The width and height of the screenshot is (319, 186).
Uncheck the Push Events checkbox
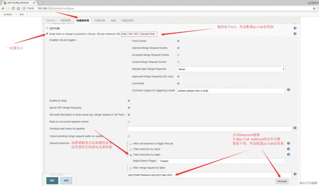point(178,41)
